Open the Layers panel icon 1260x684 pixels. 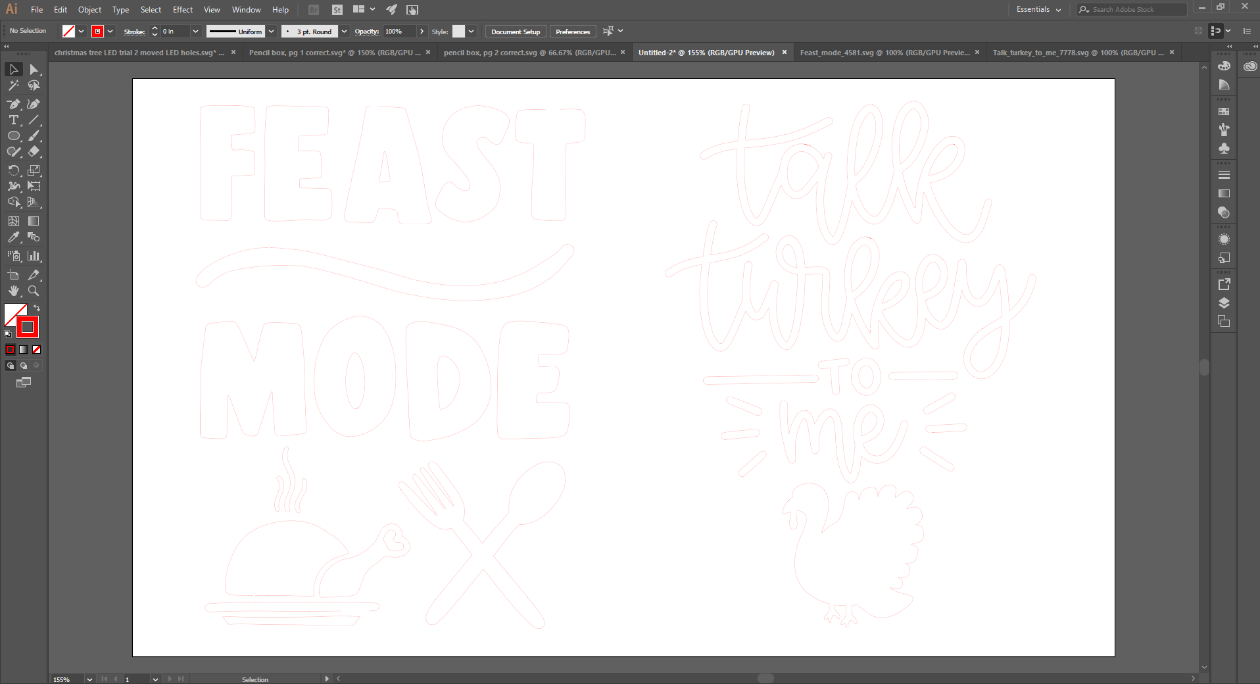point(1224,303)
